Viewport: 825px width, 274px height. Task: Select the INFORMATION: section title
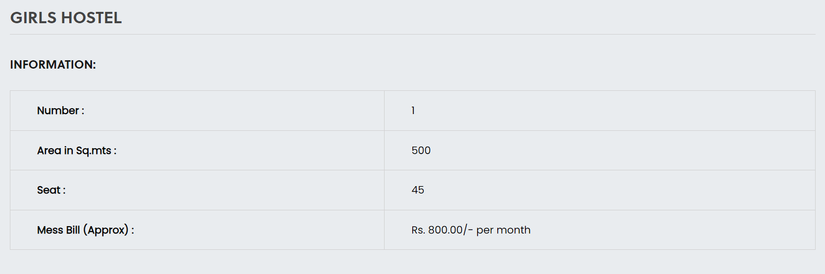click(x=53, y=65)
